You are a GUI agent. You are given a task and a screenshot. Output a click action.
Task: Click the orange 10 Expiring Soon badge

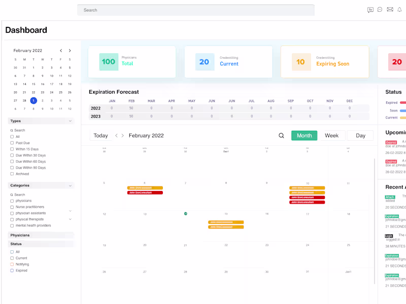301,62
